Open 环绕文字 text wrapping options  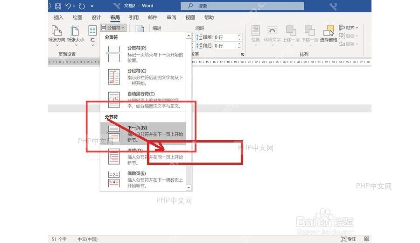(x=272, y=36)
